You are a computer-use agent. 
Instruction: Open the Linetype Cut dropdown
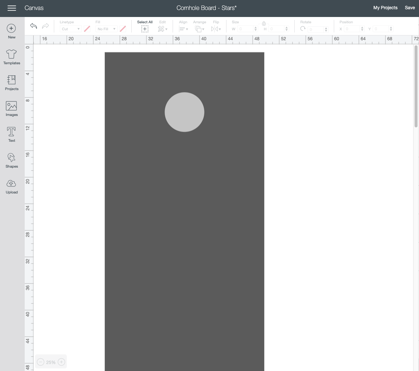click(x=71, y=29)
